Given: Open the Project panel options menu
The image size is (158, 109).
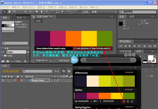Looking at the screenshot, I should point(24,18).
